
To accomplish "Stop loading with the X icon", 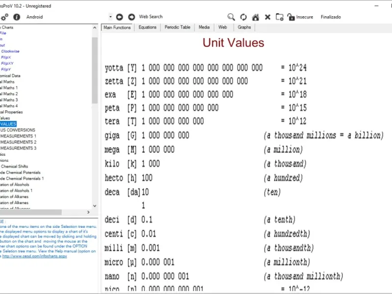I will [x=268, y=17].
